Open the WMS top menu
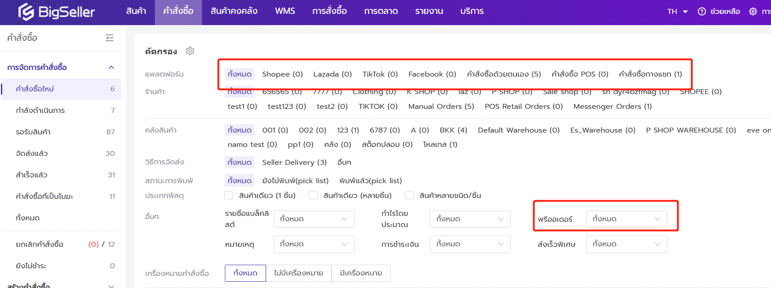The image size is (771, 288). coord(285,11)
